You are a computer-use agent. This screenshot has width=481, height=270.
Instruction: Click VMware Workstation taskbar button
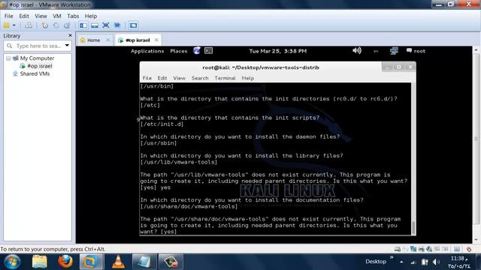[x=92, y=262]
